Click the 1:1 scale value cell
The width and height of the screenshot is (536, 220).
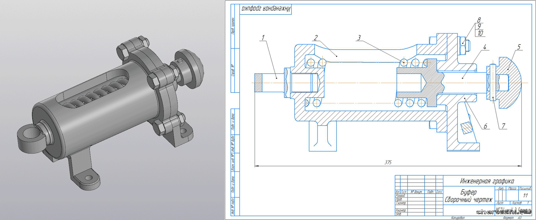[x=525, y=195]
